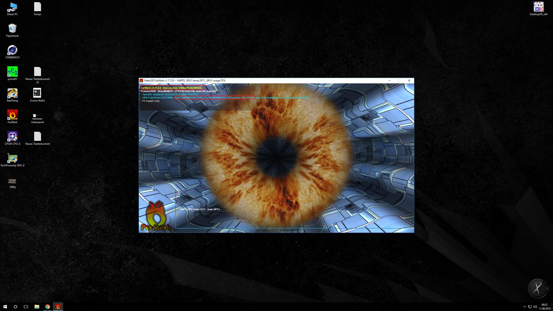Select the RealTemp desktop icon
Screen dimensions: 553x311
click(x=12, y=95)
